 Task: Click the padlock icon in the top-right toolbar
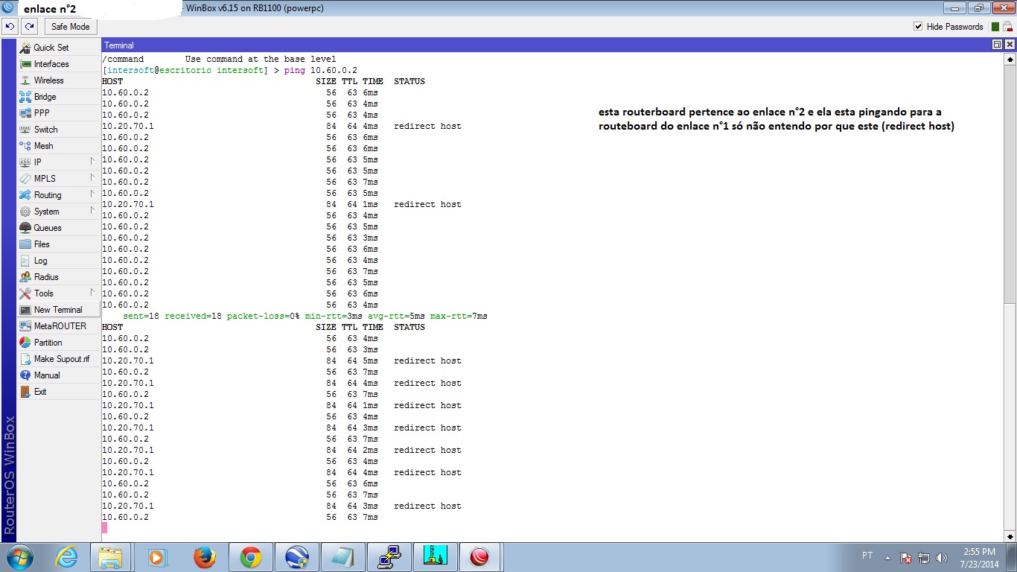(1009, 27)
